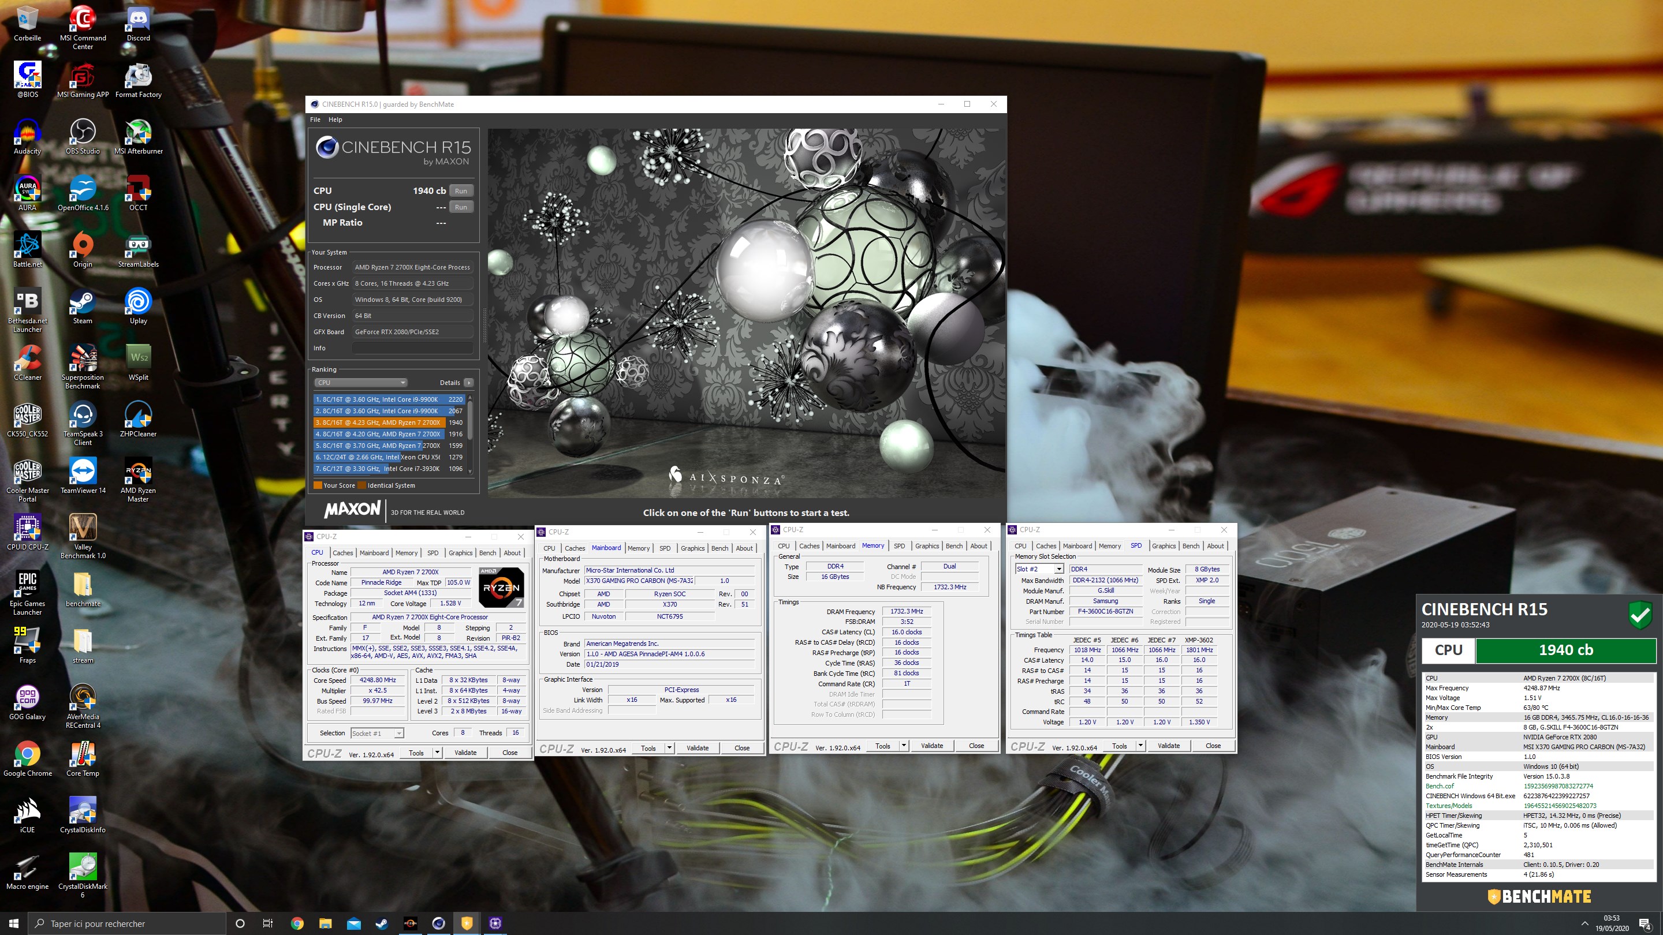Screen dimensions: 1663x935
Task: Open Core Temp desktop icon
Action: pos(83,759)
